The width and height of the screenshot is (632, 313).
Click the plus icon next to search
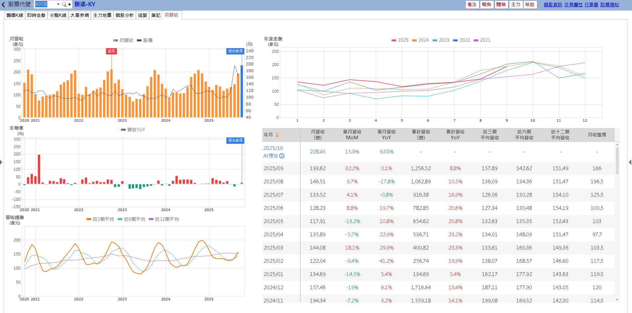pyautogui.click(x=69, y=4)
